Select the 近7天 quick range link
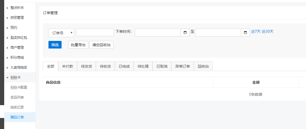Viewport: 306px width, 129px height. [x=256, y=31]
